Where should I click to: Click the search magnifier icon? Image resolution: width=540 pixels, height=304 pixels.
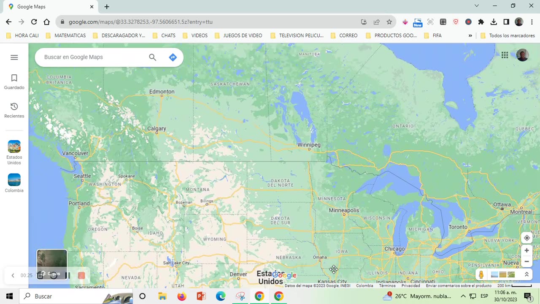152,57
